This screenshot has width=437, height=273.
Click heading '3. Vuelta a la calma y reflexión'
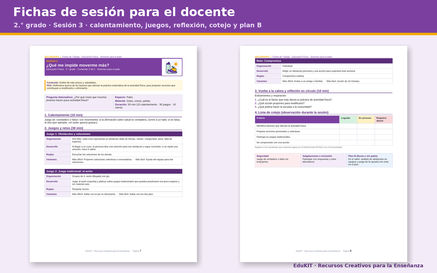pos(292,91)
